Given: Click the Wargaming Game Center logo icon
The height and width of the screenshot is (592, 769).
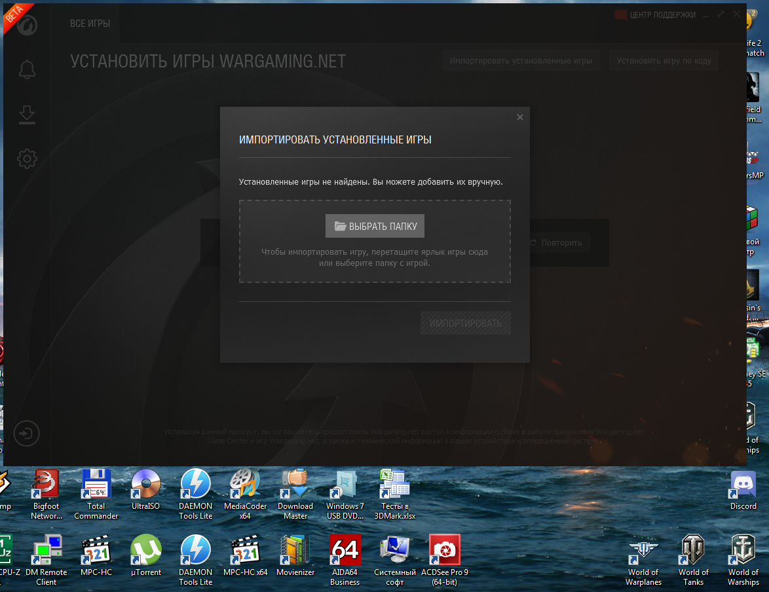Looking at the screenshot, I should coord(27,24).
